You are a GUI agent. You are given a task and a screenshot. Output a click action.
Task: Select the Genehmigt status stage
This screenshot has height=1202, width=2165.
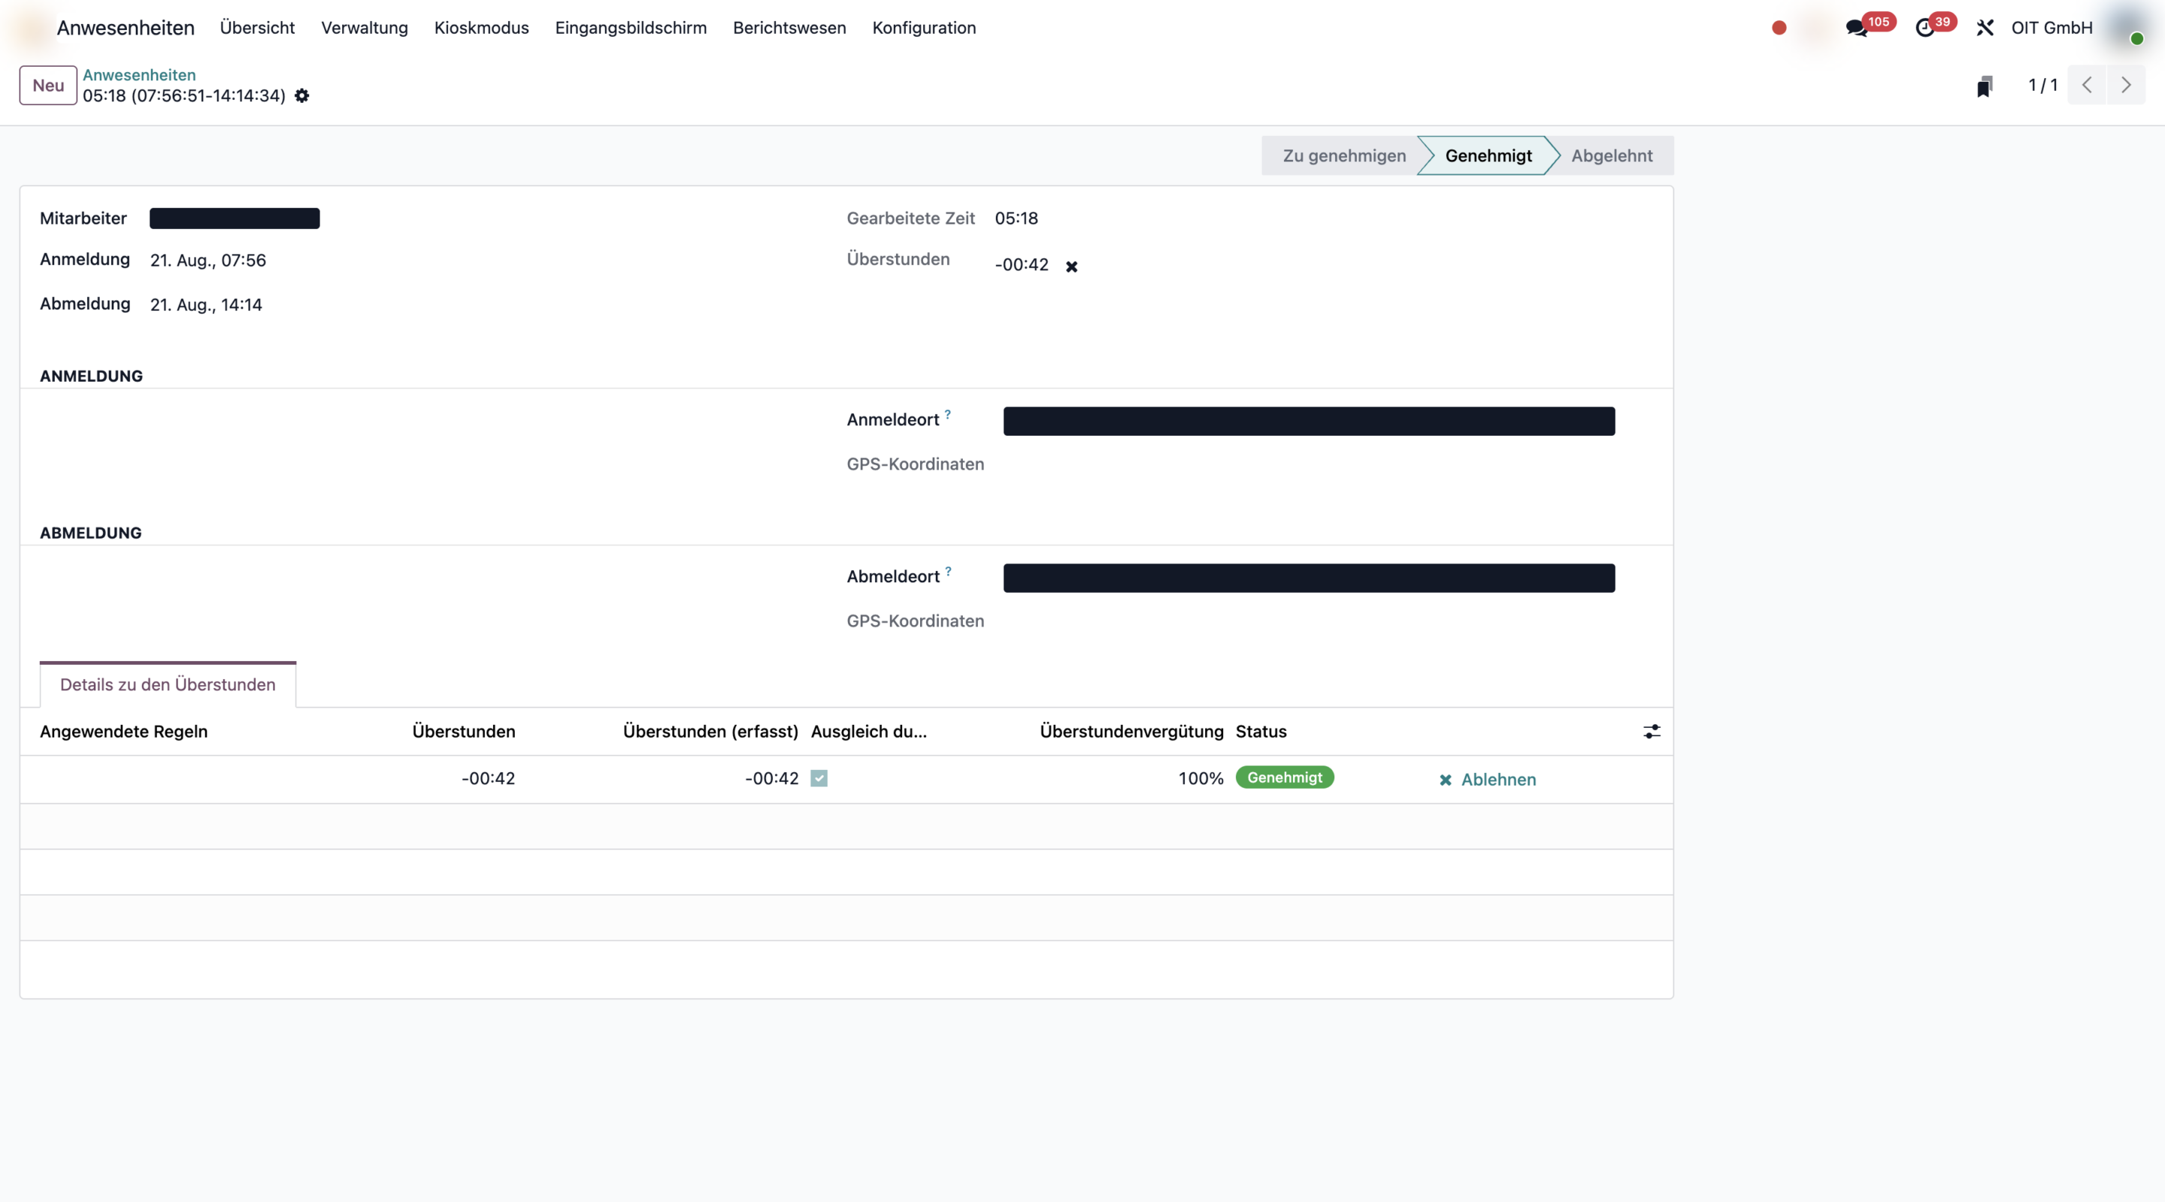(x=1488, y=156)
